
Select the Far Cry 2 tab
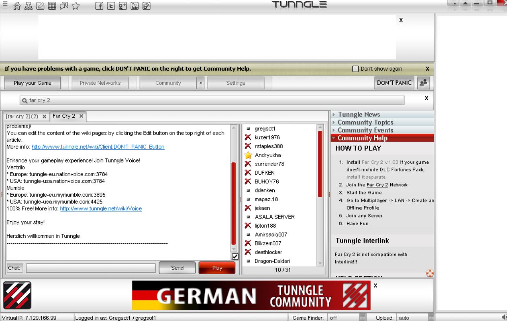click(x=64, y=116)
